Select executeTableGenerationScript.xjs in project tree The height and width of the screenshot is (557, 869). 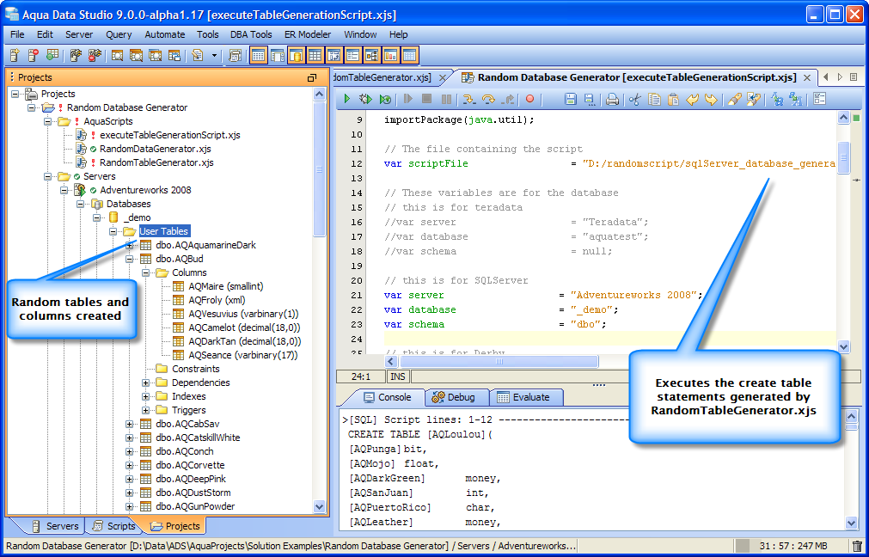[169, 135]
